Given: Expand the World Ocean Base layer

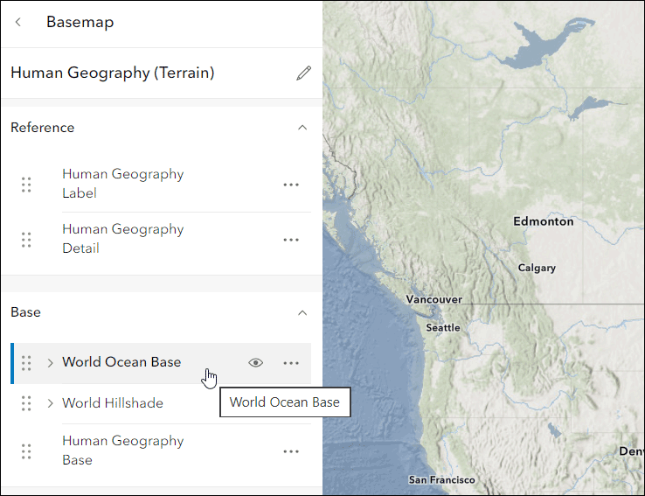Looking at the screenshot, I should [x=50, y=363].
